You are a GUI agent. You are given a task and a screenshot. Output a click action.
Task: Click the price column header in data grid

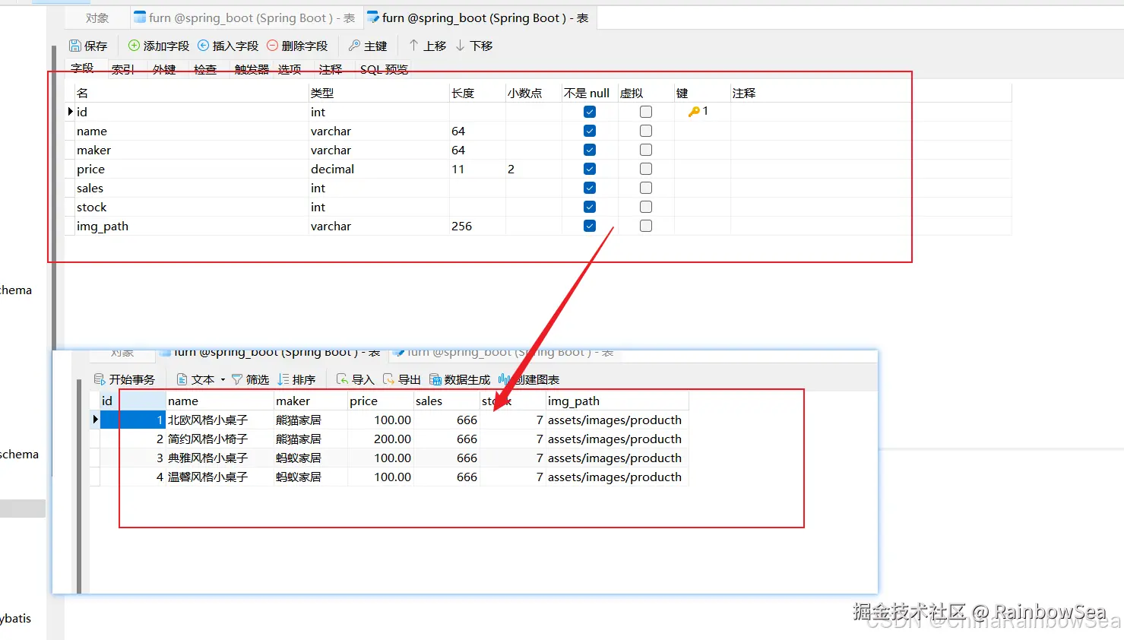(381, 401)
